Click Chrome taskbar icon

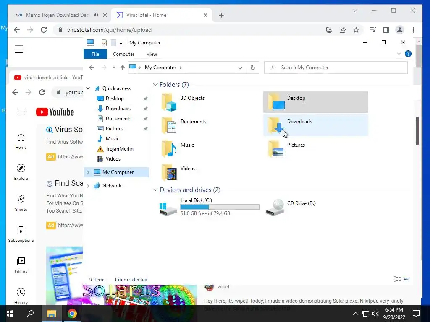tap(72, 314)
